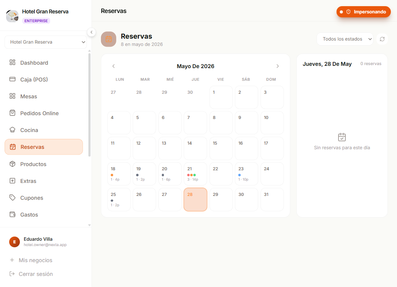Select May 10 in the calendar
The height and width of the screenshot is (287, 397).
click(272, 122)
